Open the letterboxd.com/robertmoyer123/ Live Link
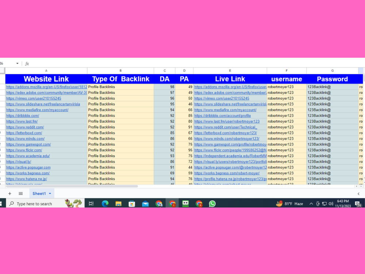The height and width of the screenshot is (274, 365). coord(226,133)
